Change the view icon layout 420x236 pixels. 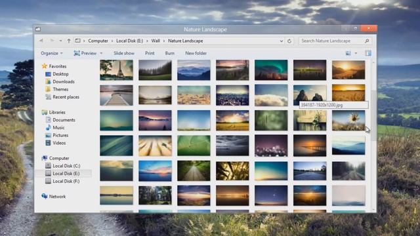point(348,53)
